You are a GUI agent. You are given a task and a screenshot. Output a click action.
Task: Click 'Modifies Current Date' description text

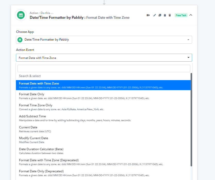tap(32, 142)
